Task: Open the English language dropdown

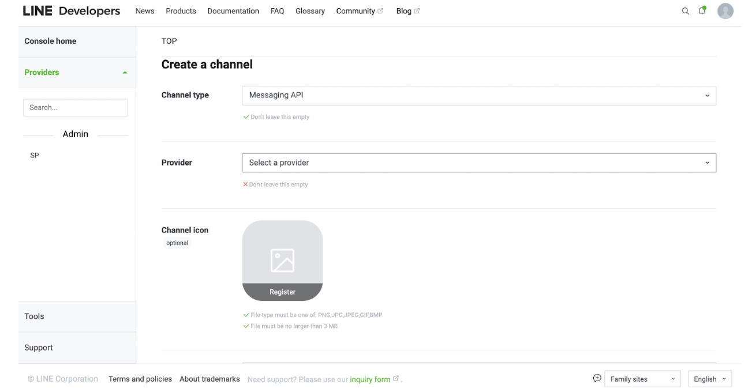Action: pyautogui.click(x=710, y=379)
